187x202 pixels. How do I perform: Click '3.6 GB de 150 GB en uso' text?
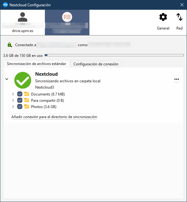(23, 56)
